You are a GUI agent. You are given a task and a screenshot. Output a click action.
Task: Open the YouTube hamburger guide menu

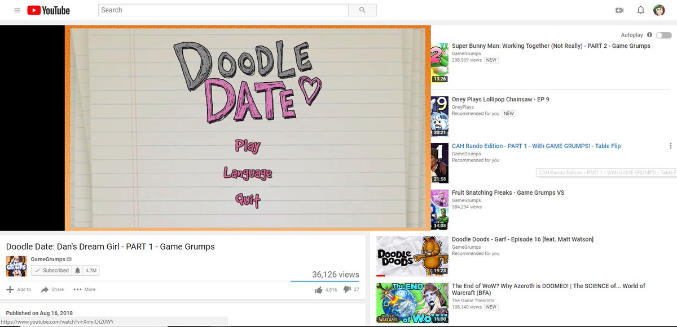click(17, 10)
